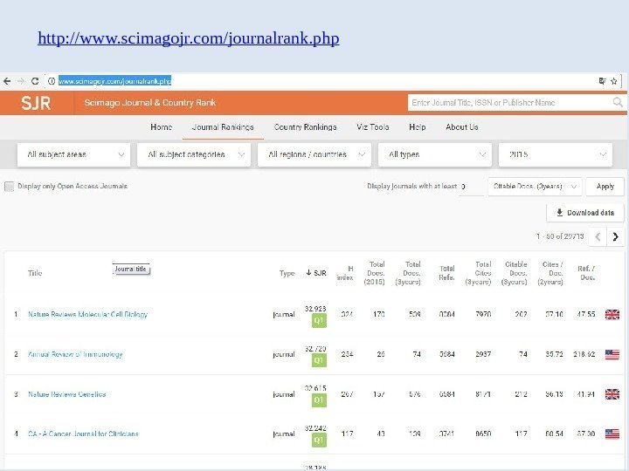Click the SJR logo
Viewport: 629px width, 471px height.
click(x=36, y=103)
